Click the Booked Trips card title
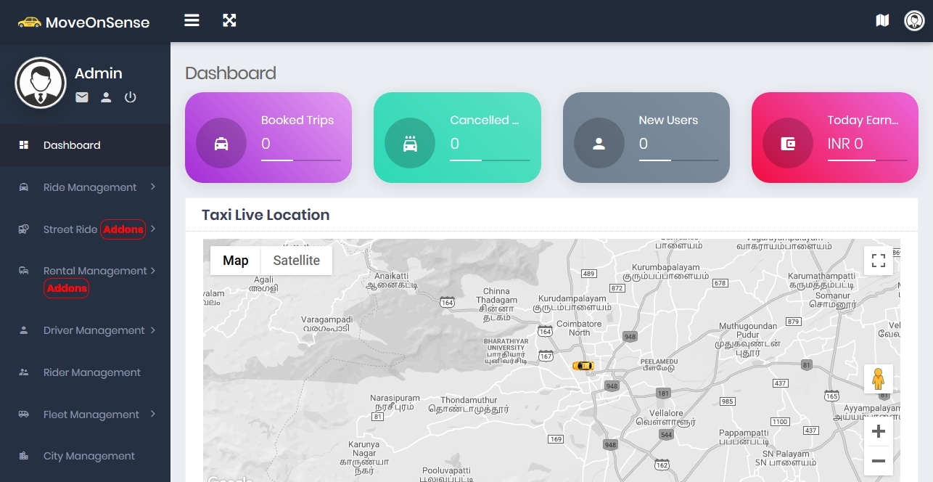Screen dimensions: 933x482 pos(297,120)
